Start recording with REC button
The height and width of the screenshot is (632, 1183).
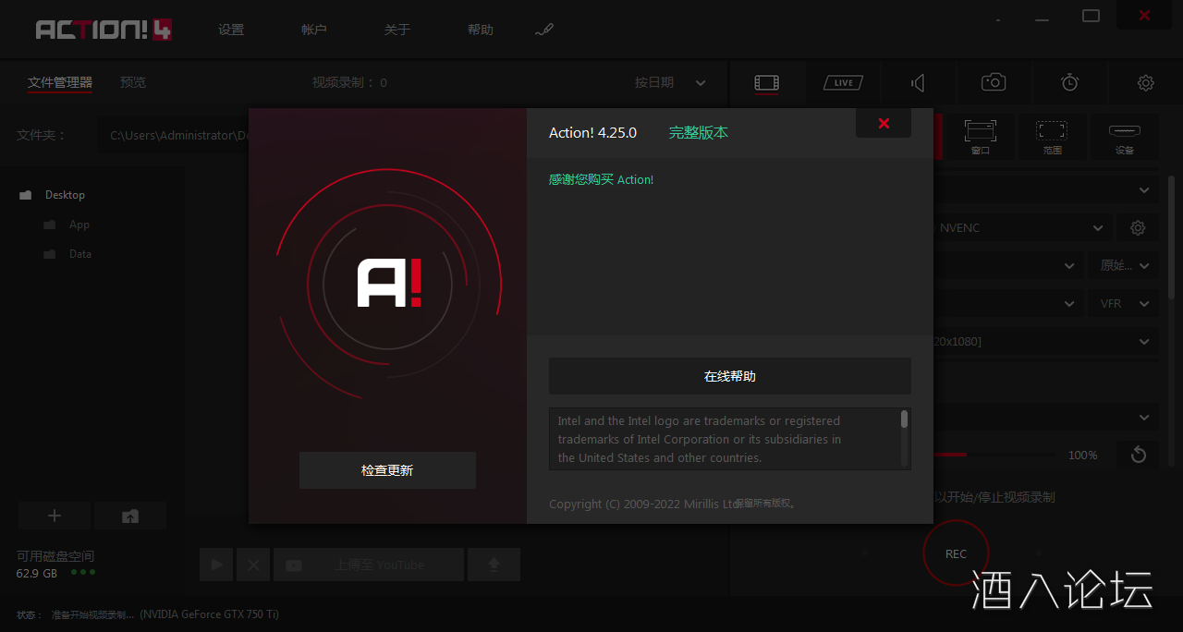pyautogui.click(x=956, y=553)
